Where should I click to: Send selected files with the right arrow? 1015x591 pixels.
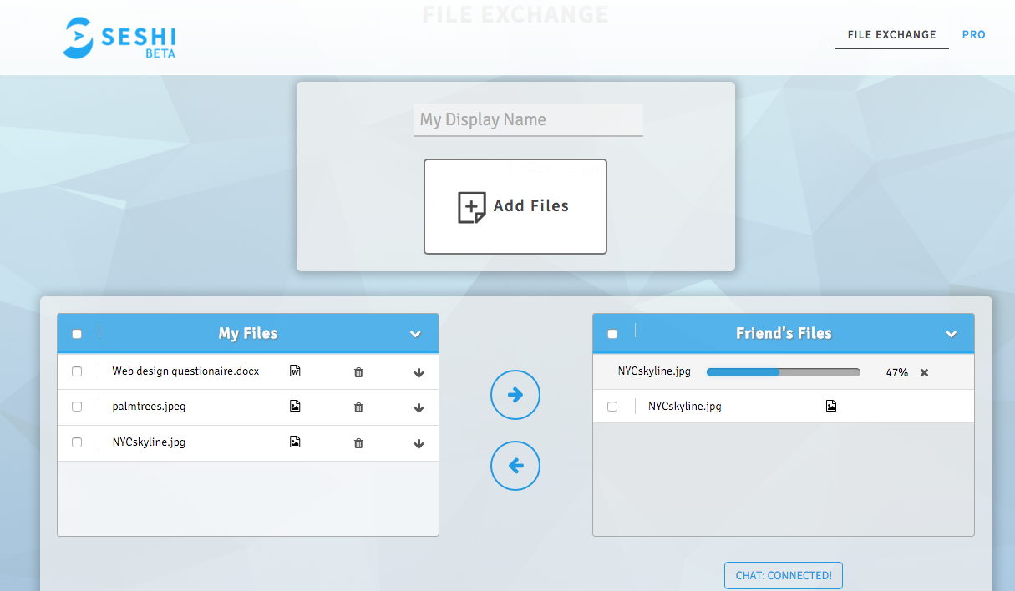pos(515,395)
